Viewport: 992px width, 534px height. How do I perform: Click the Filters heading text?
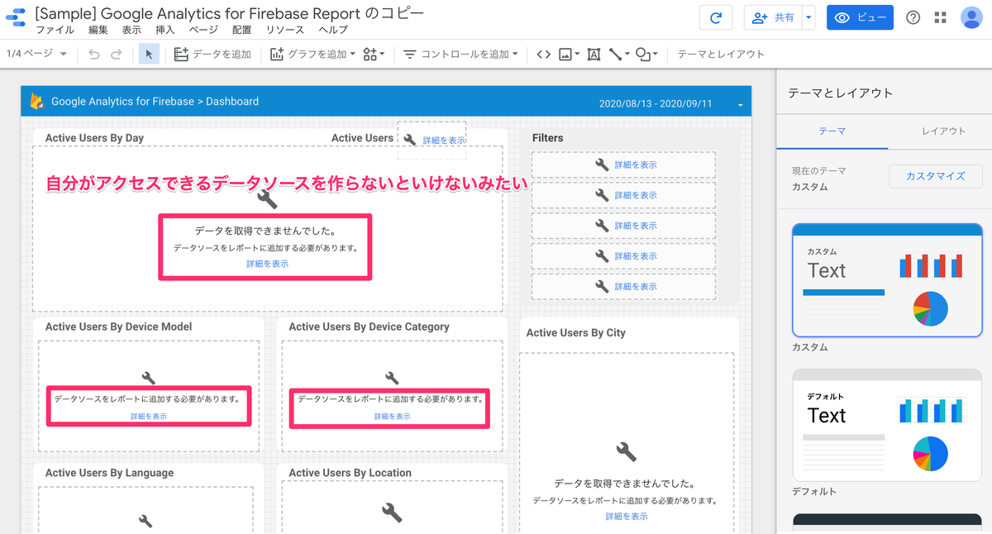(547, 138)
